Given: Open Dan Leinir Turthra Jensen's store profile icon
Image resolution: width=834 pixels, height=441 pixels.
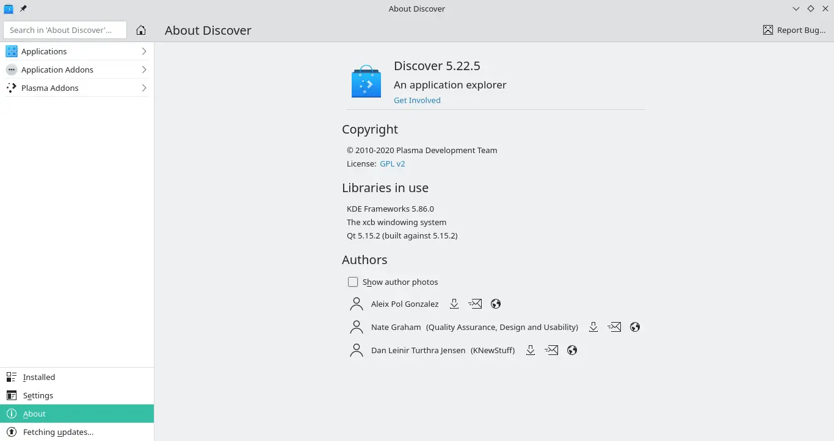Looking at the screenshot, I should tap(531, 350).
